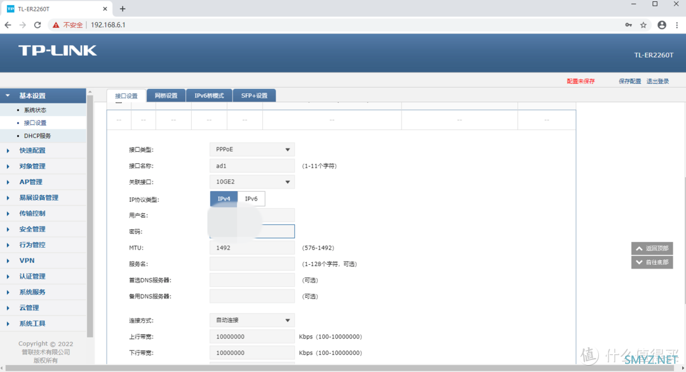Click the 备用DNS服务器 input field
Screen dimensions: 686x372
[x=252, y=296]
